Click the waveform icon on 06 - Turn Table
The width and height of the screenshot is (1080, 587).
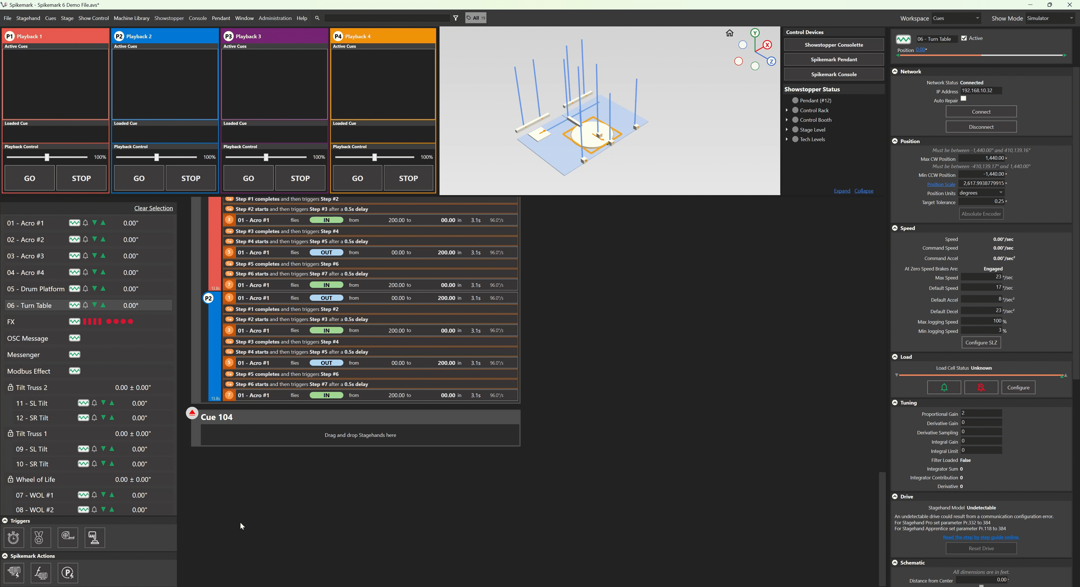[x=75, y=305]
